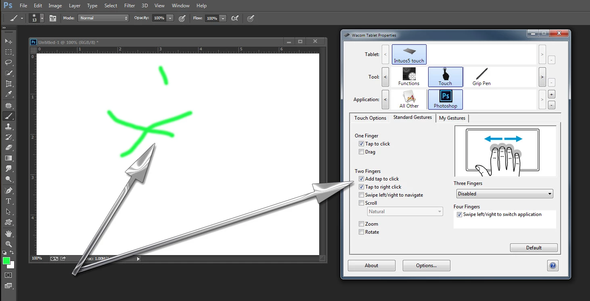Select Grip Pen in Wacom properties

click(x=481, y=77)
